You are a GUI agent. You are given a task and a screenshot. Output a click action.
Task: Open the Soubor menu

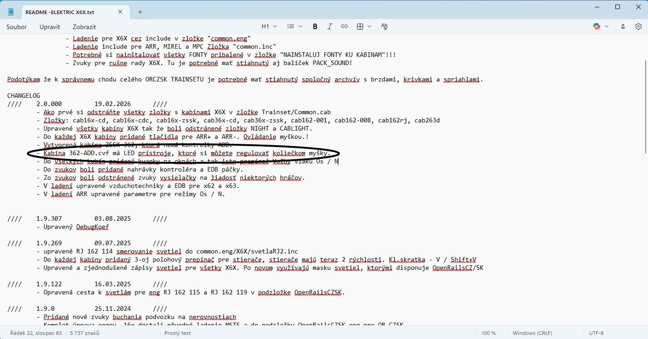pyautogui.click(x=16, y=27)
